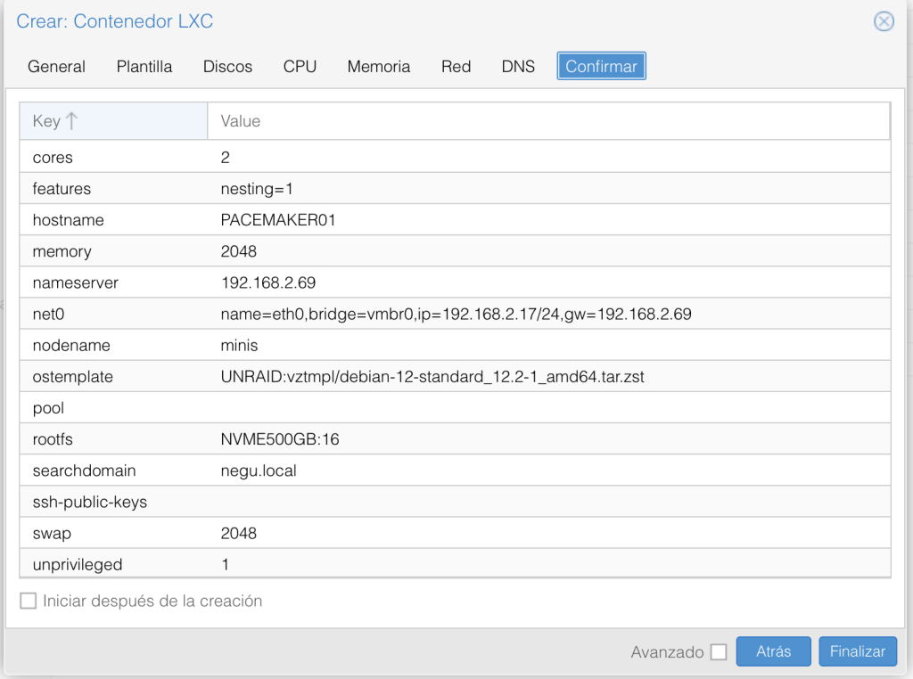Open the Red tab

coord(456,66)
